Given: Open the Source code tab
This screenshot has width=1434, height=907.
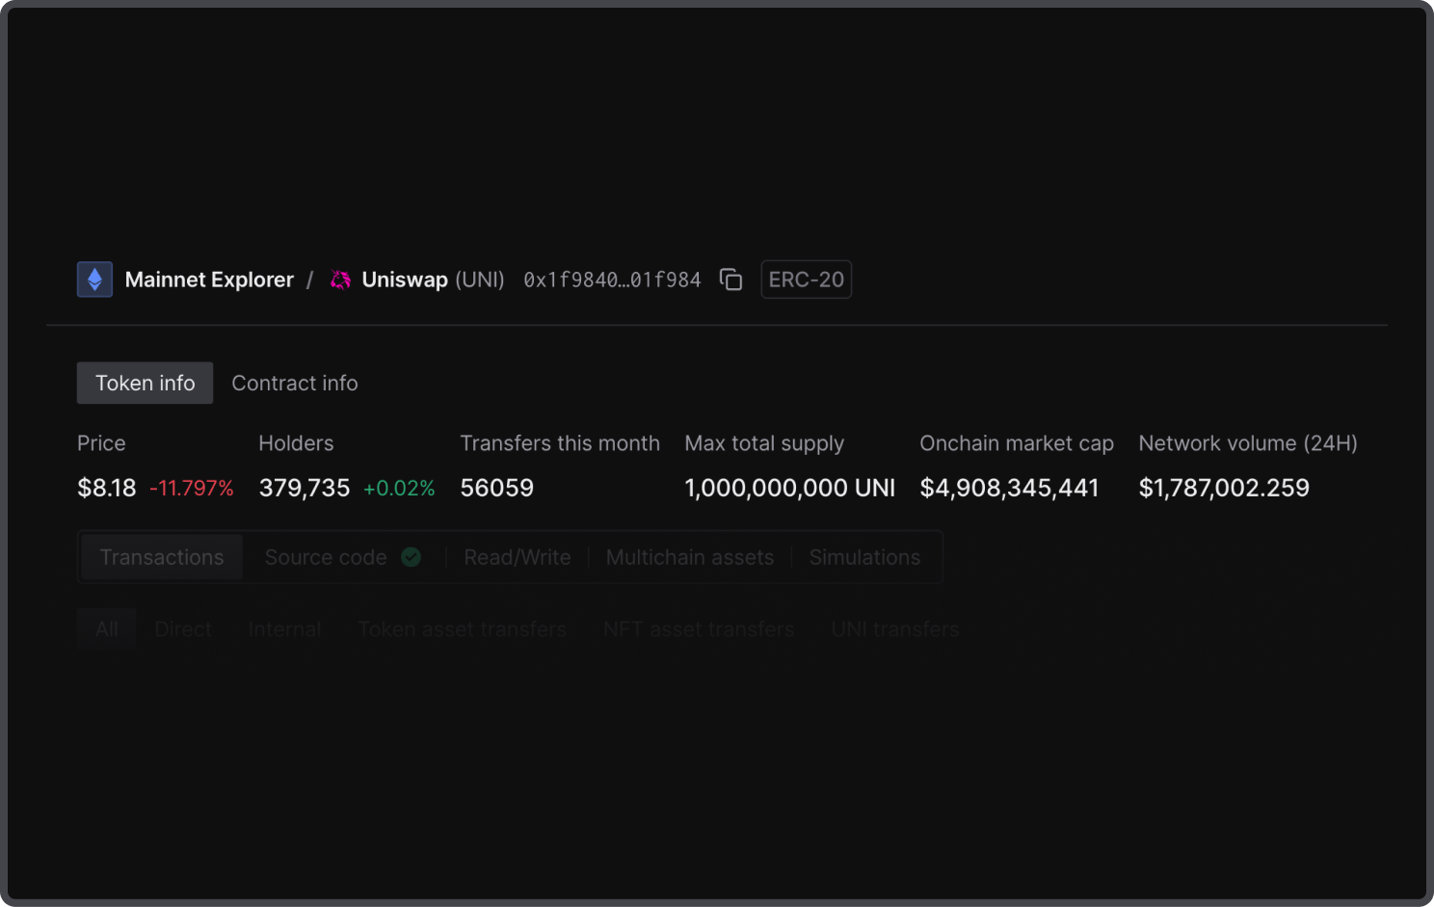Looking at the screenshot, I should click(326, 557).
